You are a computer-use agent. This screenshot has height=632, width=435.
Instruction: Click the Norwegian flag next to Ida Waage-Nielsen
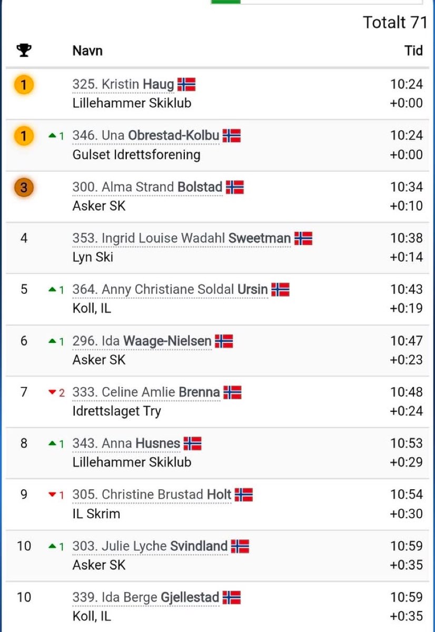tap(224, 341)
